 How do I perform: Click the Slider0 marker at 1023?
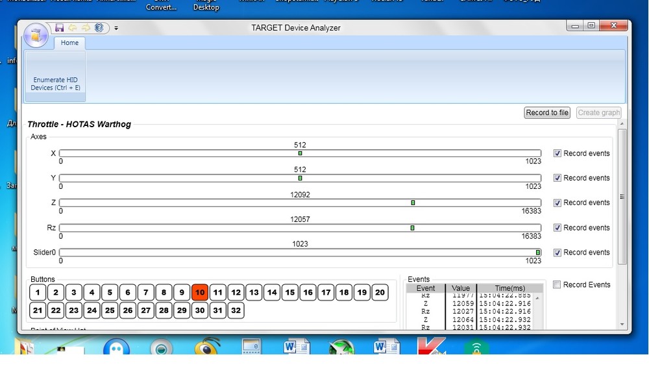pyautogui.click(x=537, y=253)
